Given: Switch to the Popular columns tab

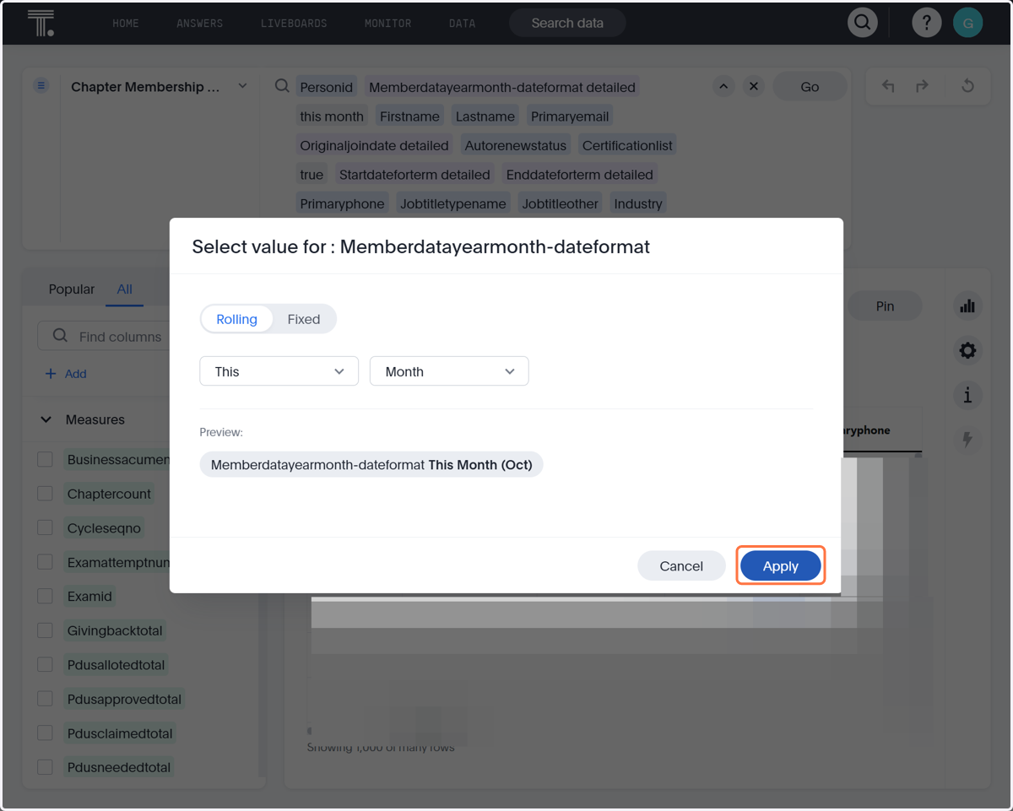Looking at the screenshot, I should point(72,289).
